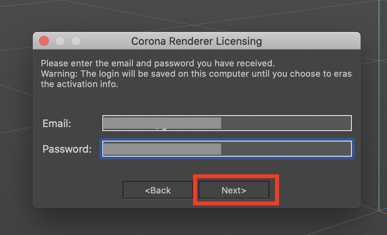Click the Corona Renderer Licensing title text
Viewport: 387px width, 235px height.
(x=196, y=41)
